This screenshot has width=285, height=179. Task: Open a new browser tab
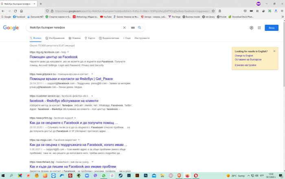tap(41, 4)
